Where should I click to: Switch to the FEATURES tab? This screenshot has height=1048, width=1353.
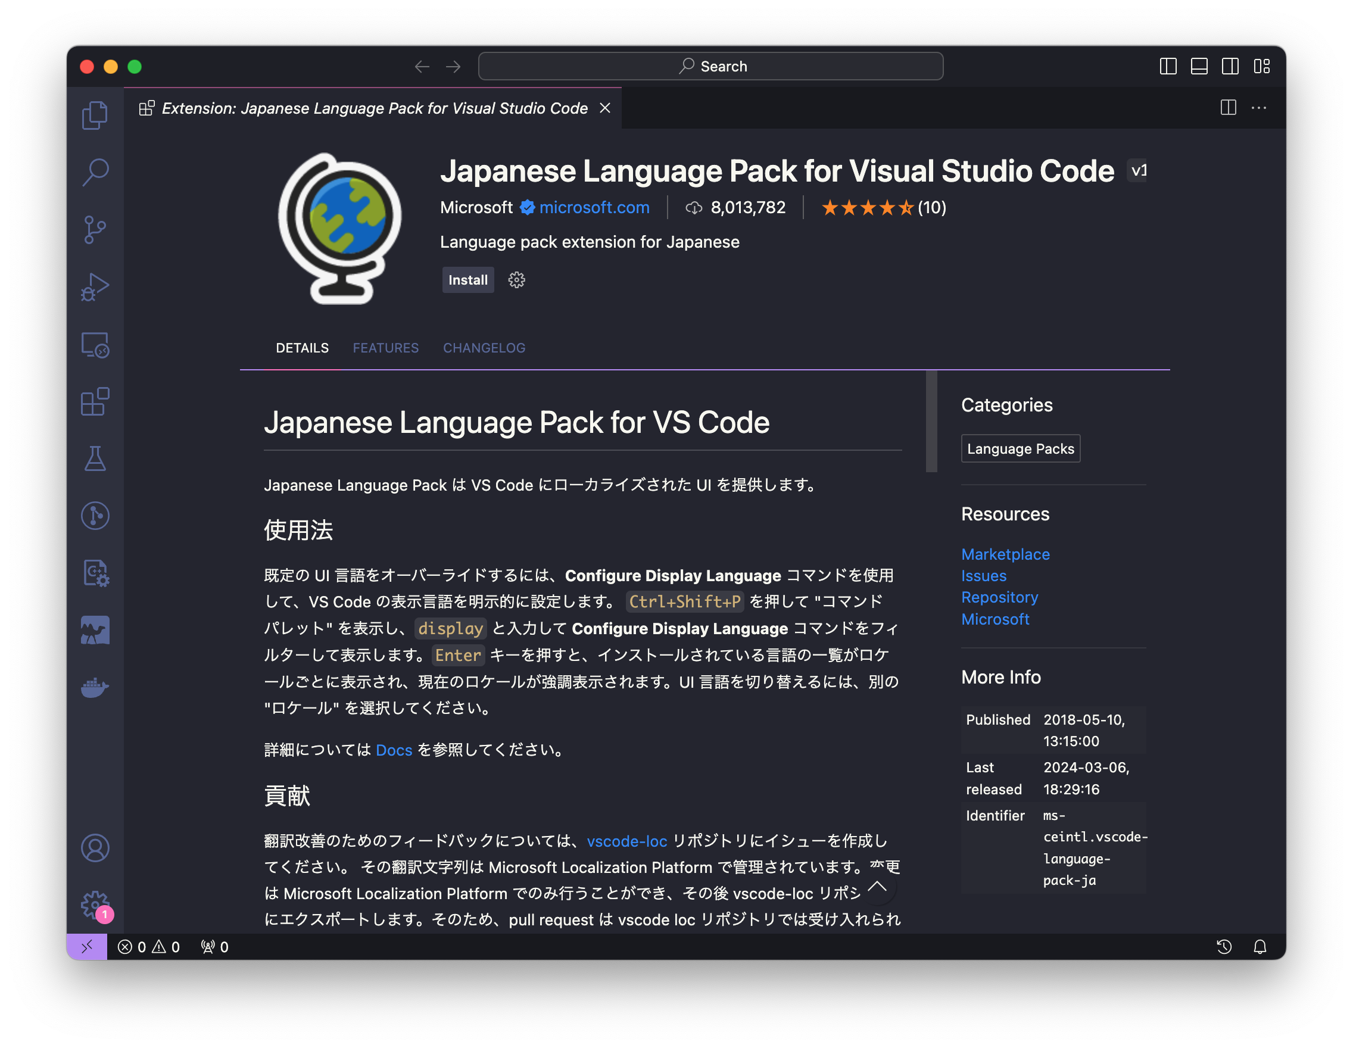click(x=385, y=348)
